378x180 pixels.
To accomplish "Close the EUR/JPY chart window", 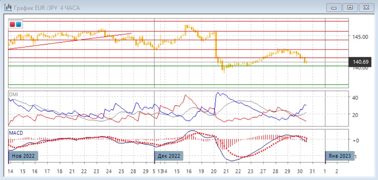I will pyautogui.click(x=365, y=7).
